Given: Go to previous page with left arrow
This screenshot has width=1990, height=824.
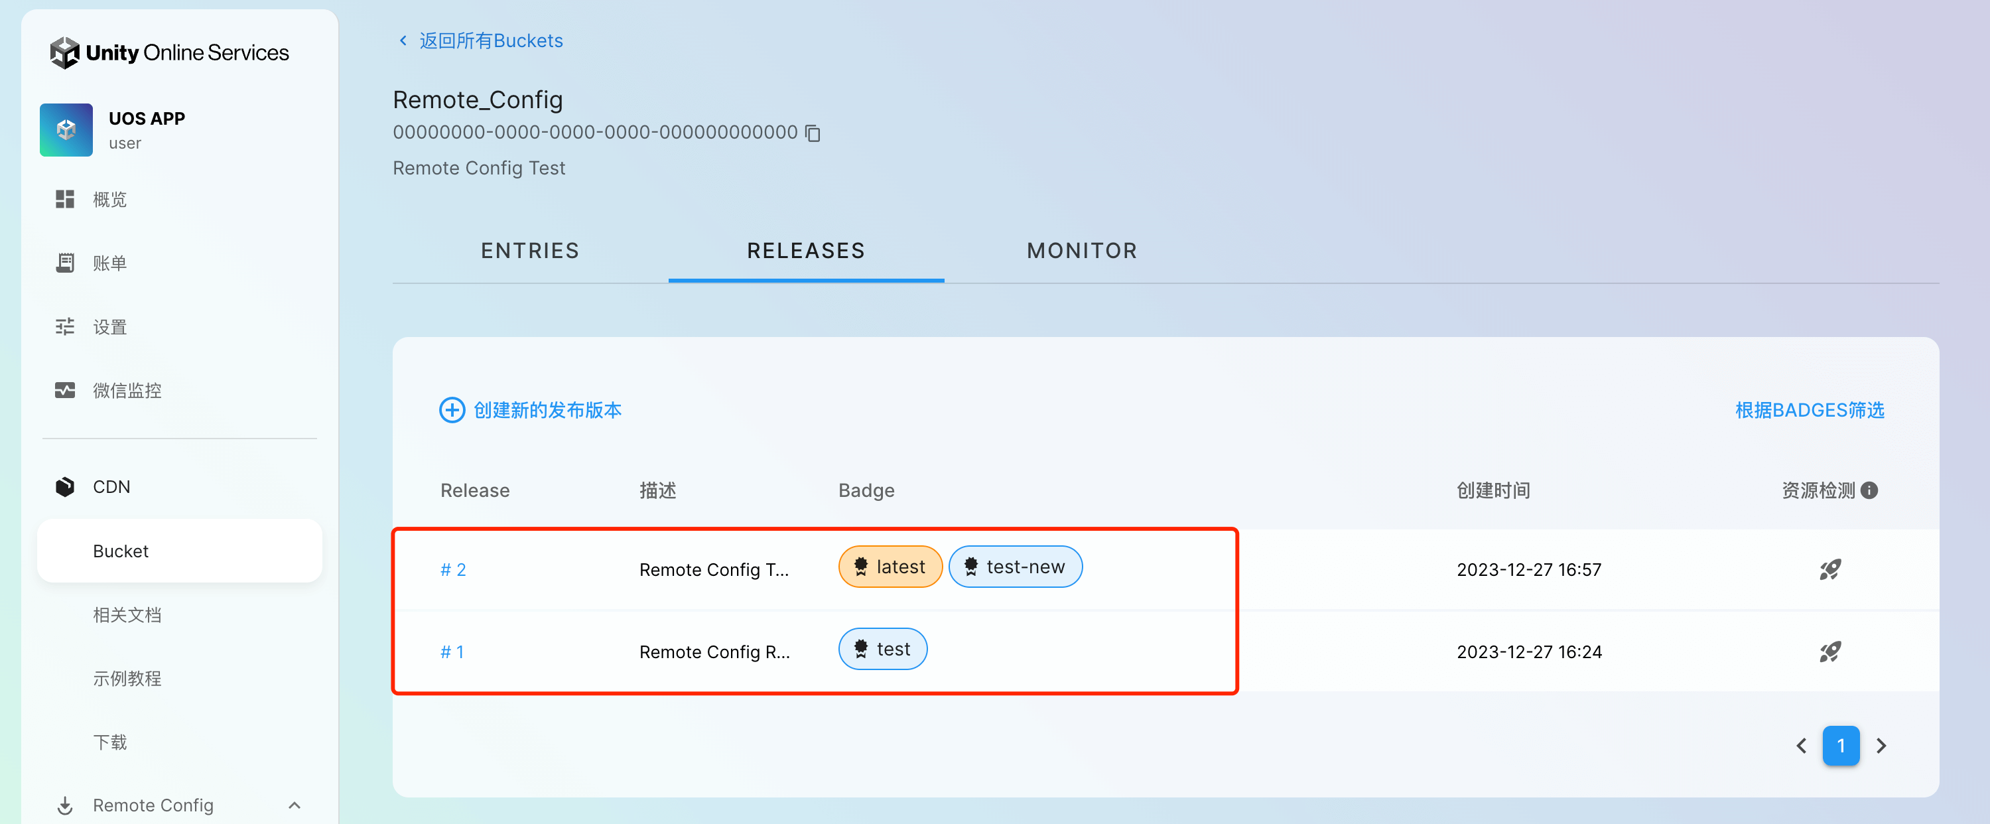Looking at the screenshot, I should point(1801,745).
